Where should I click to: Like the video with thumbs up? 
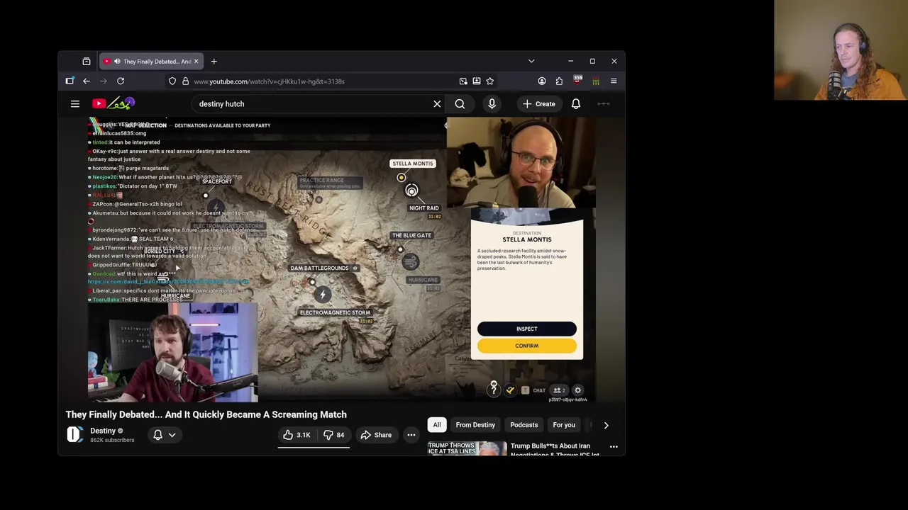click(x=297, y=435)
